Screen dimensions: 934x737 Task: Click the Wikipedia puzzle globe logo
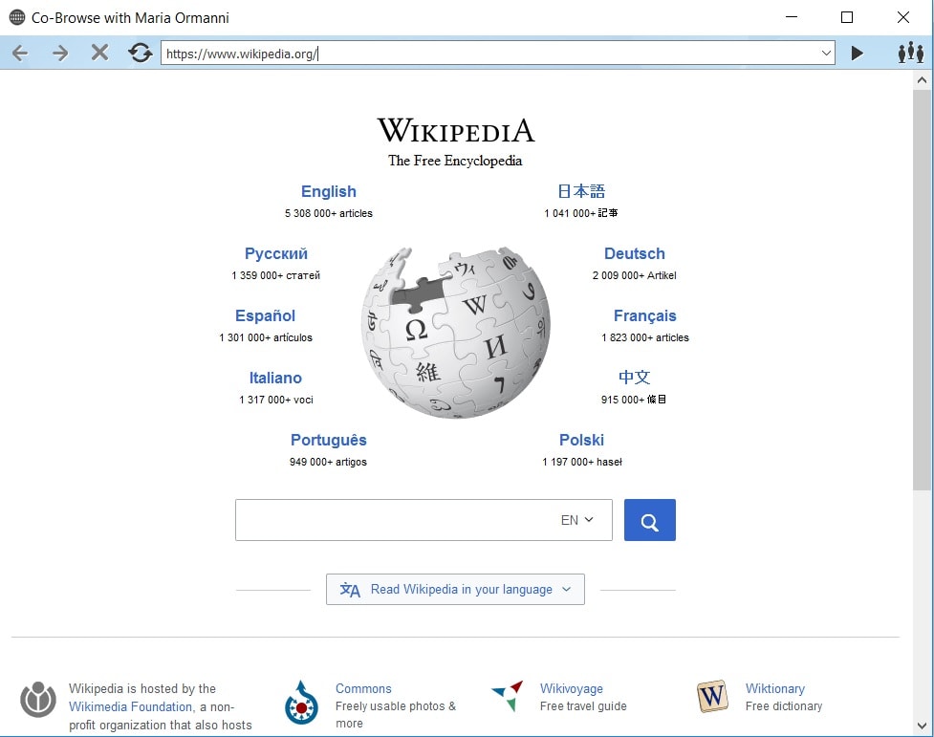tap(456, 332)
